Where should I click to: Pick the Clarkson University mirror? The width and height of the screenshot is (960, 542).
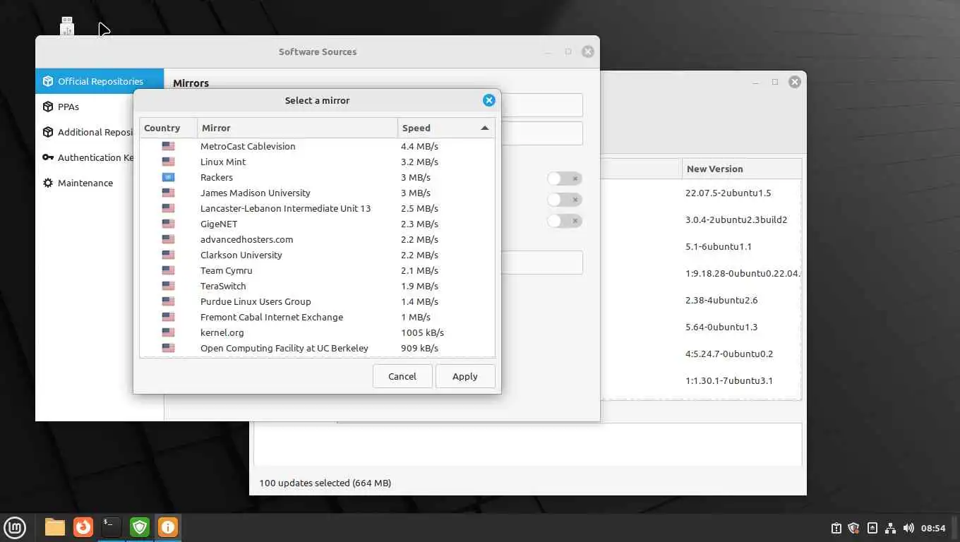click(x=317, y=255)
